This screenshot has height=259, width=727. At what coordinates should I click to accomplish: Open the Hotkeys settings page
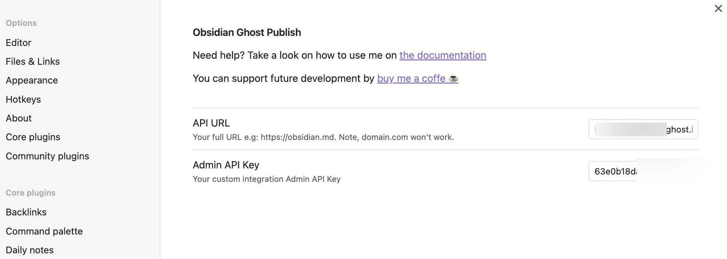tap(23, 99)
